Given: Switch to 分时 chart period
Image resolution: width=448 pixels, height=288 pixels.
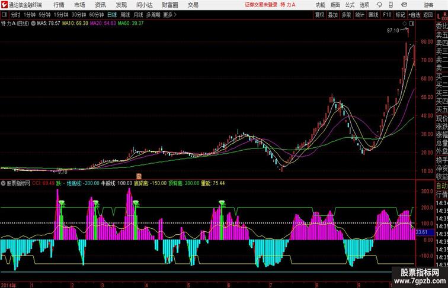Looking at the screenshot, I should [x=15, y=15].
